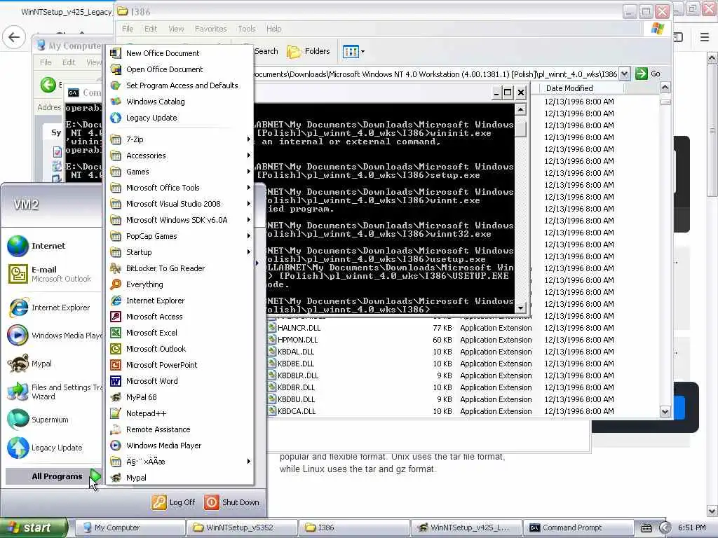This screenshot has width=718, height=538.
Task: Open New Office Document entry
Action: tap(180, 53)
